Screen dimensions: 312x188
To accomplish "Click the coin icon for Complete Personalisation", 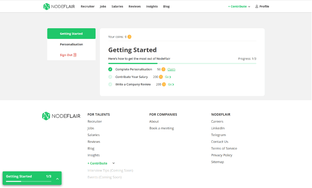I will point(163,69).
